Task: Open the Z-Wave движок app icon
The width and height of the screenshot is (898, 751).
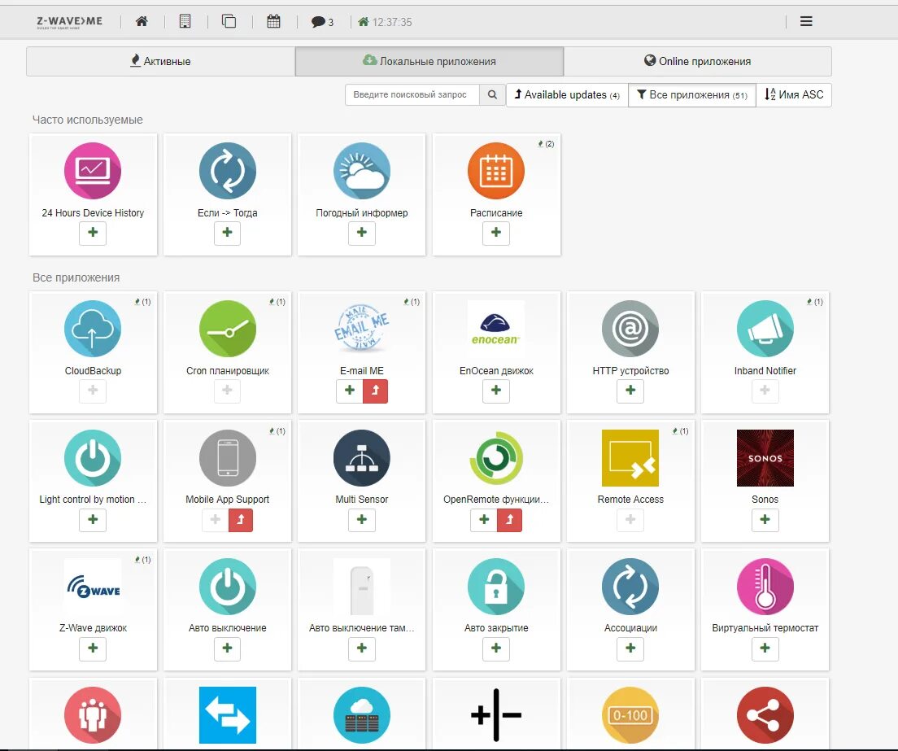Action: click(x=93, y=587)
